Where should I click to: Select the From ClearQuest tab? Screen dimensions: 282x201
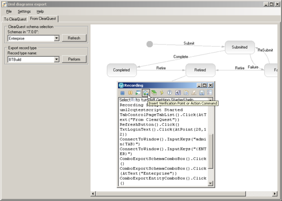(43, 18)
